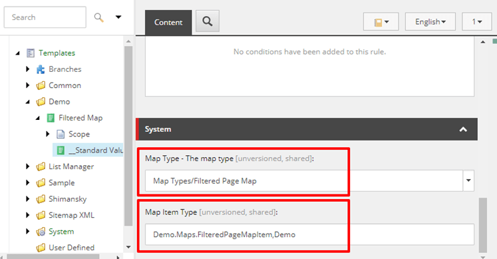Click the Search input field
The width and height of the screenshot is (497, 259).
coord(45,17)
